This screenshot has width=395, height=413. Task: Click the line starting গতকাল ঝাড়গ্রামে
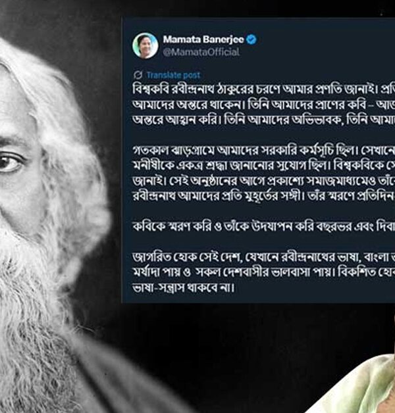click(264, 151)
